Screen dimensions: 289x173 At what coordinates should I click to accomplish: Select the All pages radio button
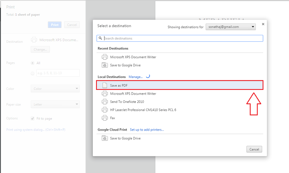[x=33, y=63]
